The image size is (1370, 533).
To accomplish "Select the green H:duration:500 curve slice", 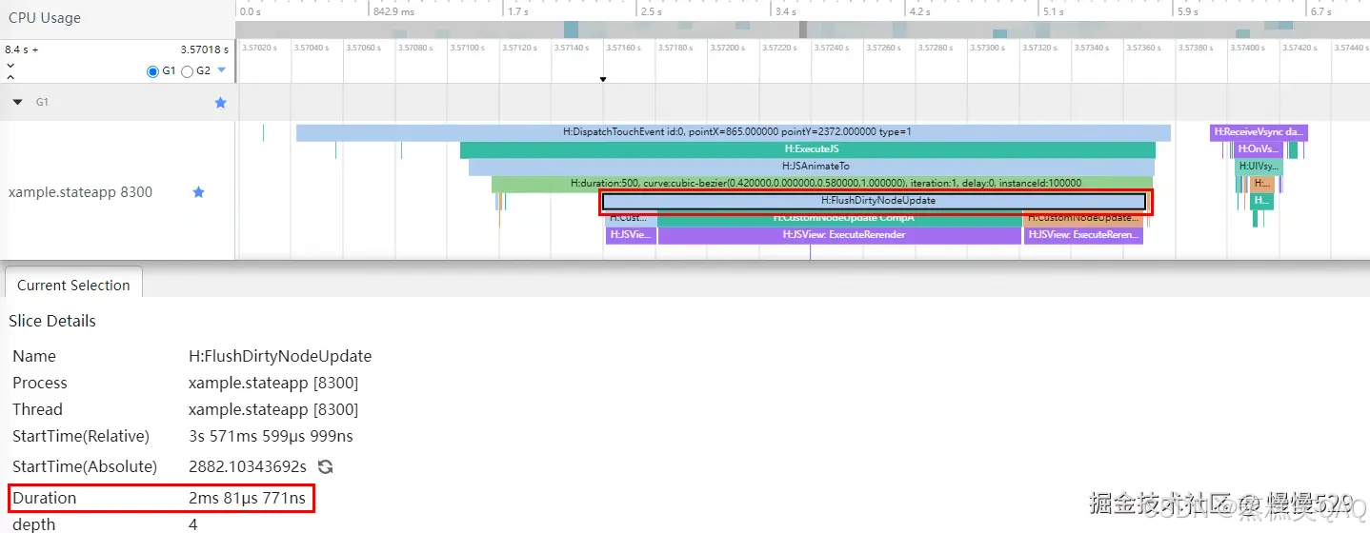I will tap(822, 183).
